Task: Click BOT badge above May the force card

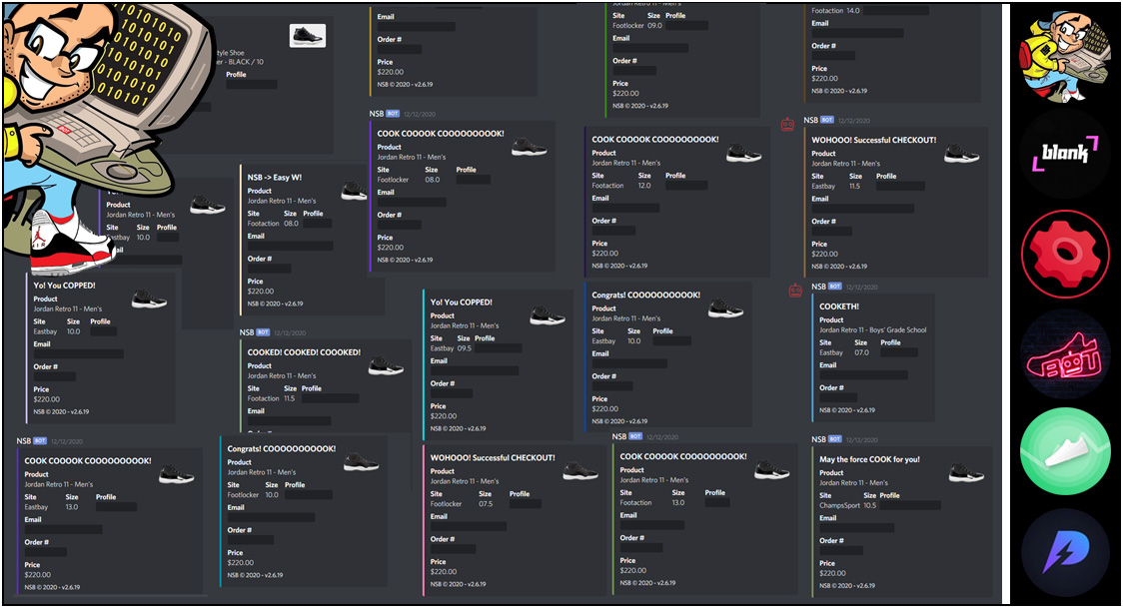Action: coord(835,438)
